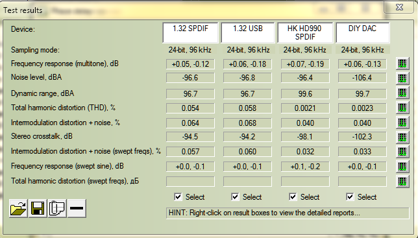
Task: Click stereo crosstalk value -102.3
Action: tap(362, 137)
